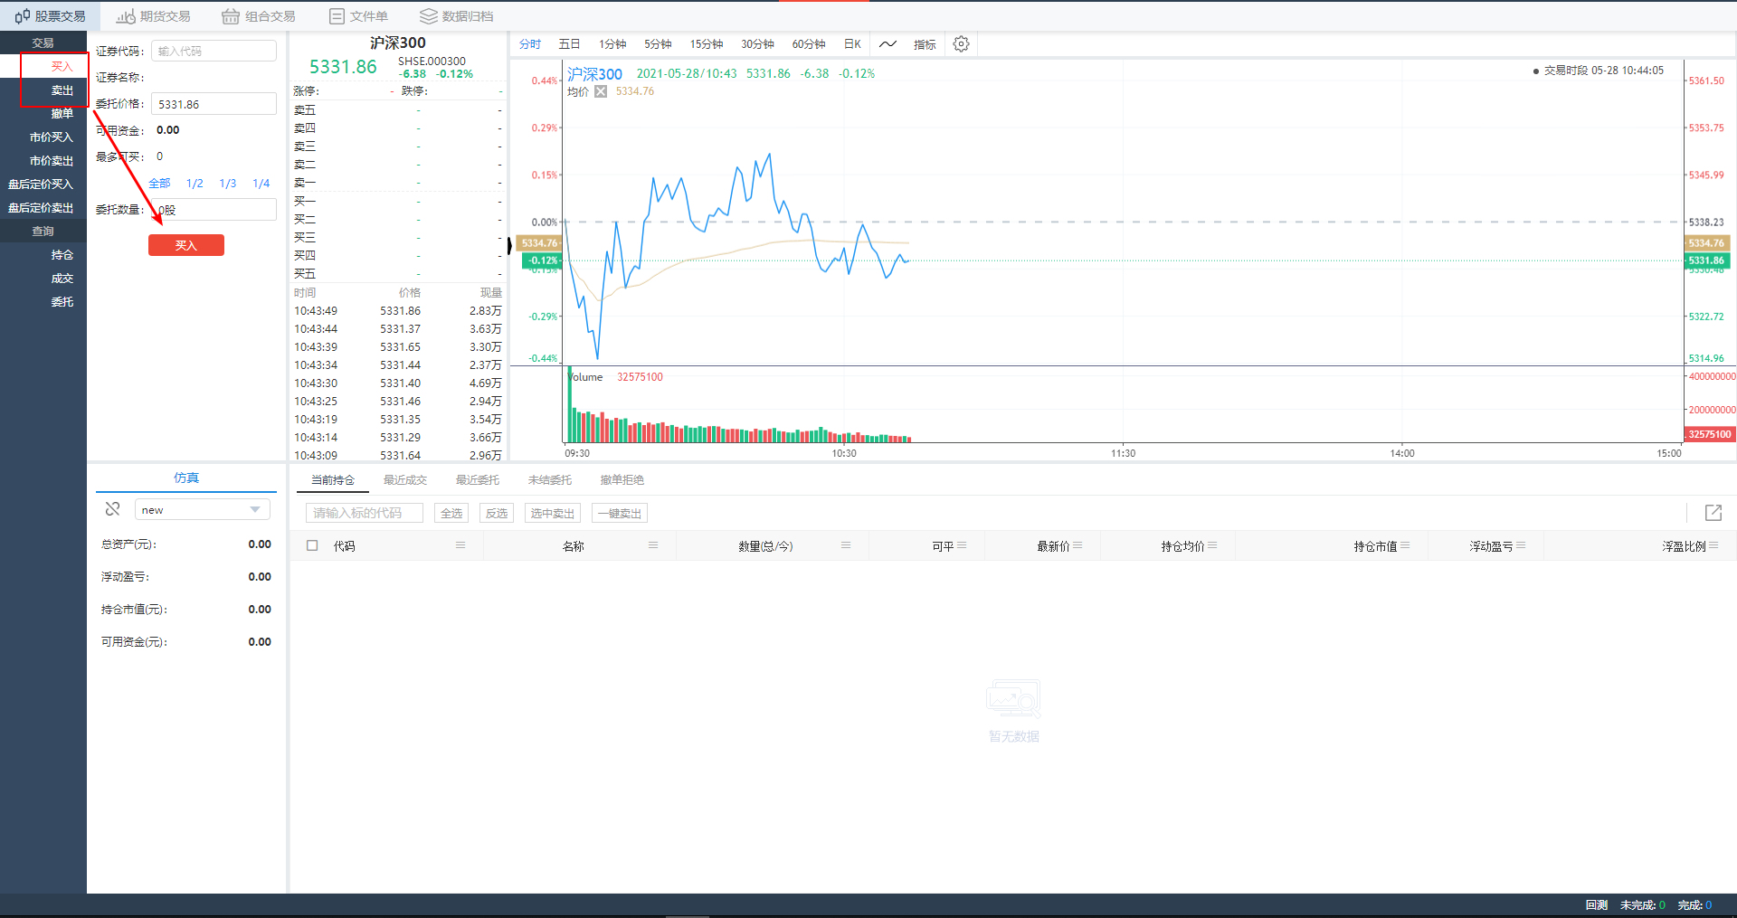Select 盘后定价卖出 in the sidebar

(x=41, y=207)
